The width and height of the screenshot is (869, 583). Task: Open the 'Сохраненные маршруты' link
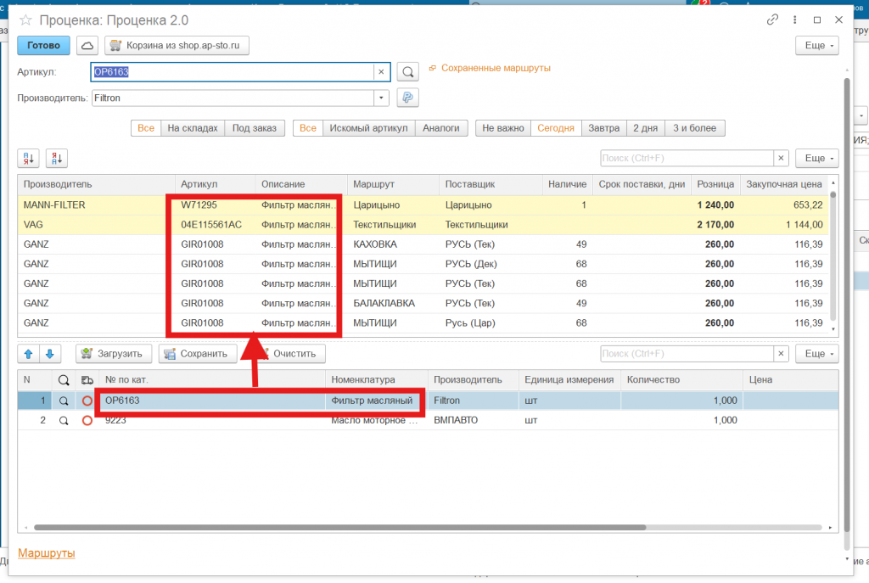coord(496,68)
